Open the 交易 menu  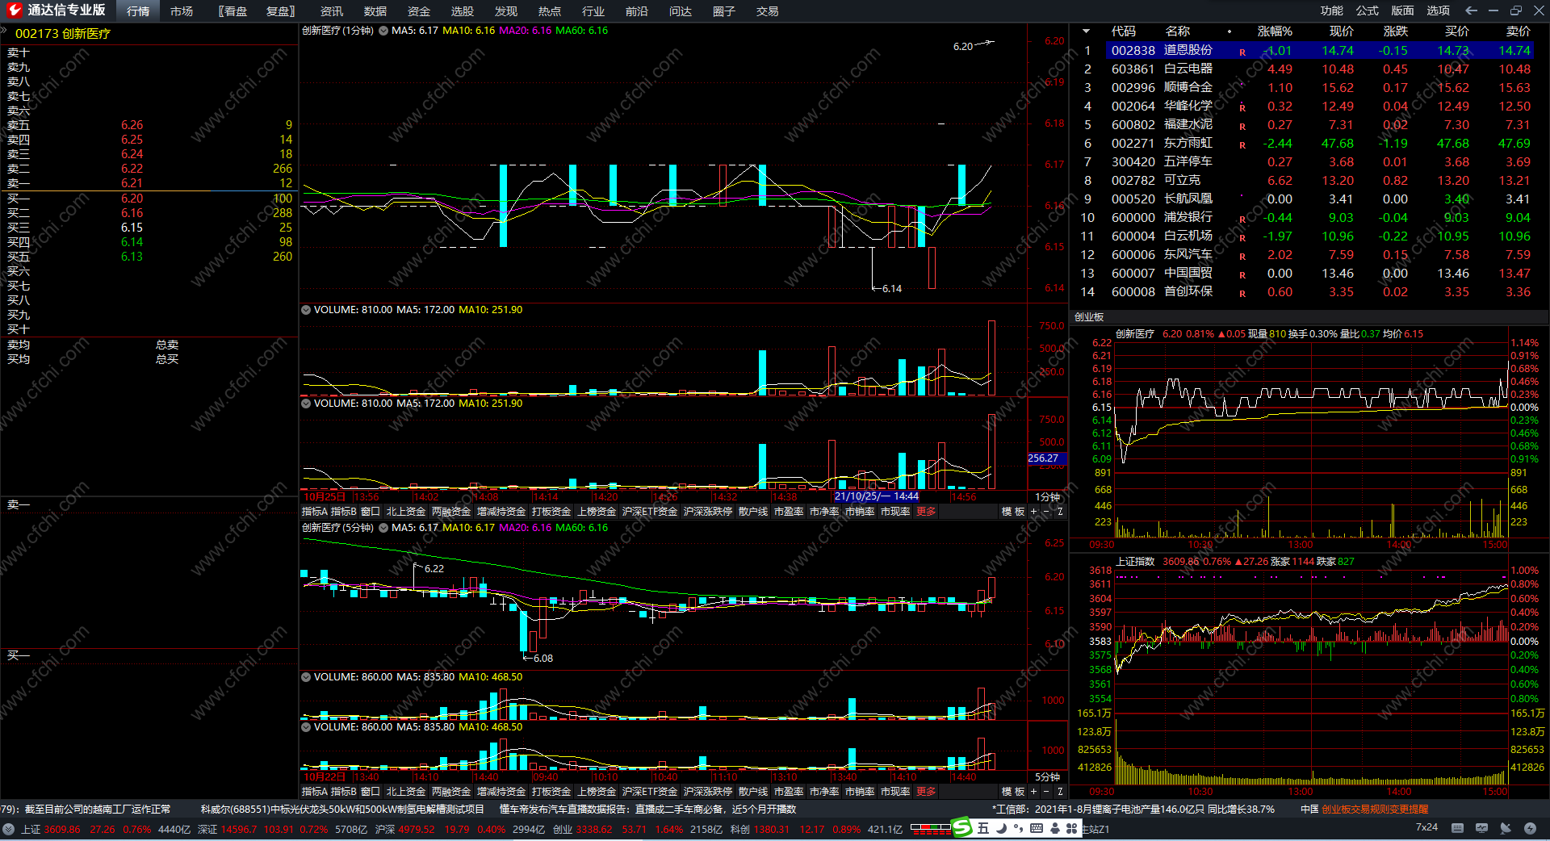point(768,11)
